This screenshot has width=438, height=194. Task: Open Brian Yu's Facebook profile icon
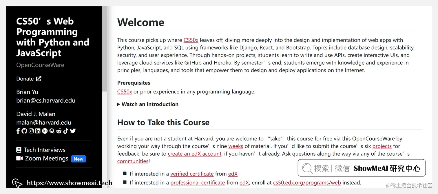pyautogui.click(x=18, y=131)
